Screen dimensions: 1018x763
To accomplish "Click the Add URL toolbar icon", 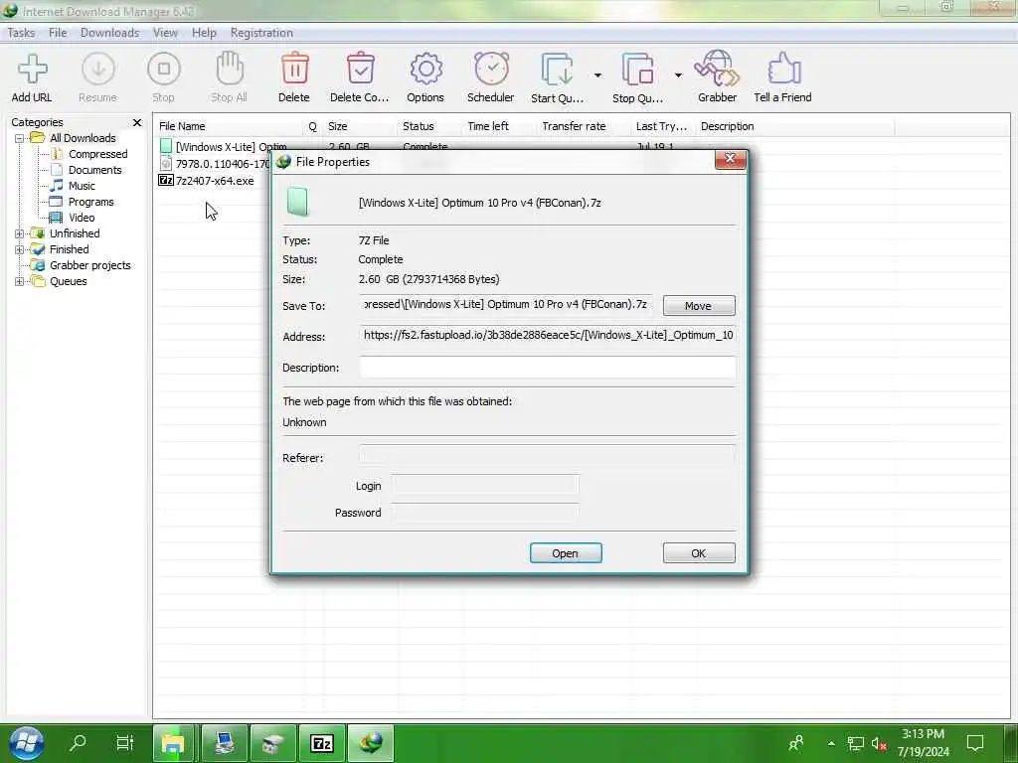I will (32, 70).
